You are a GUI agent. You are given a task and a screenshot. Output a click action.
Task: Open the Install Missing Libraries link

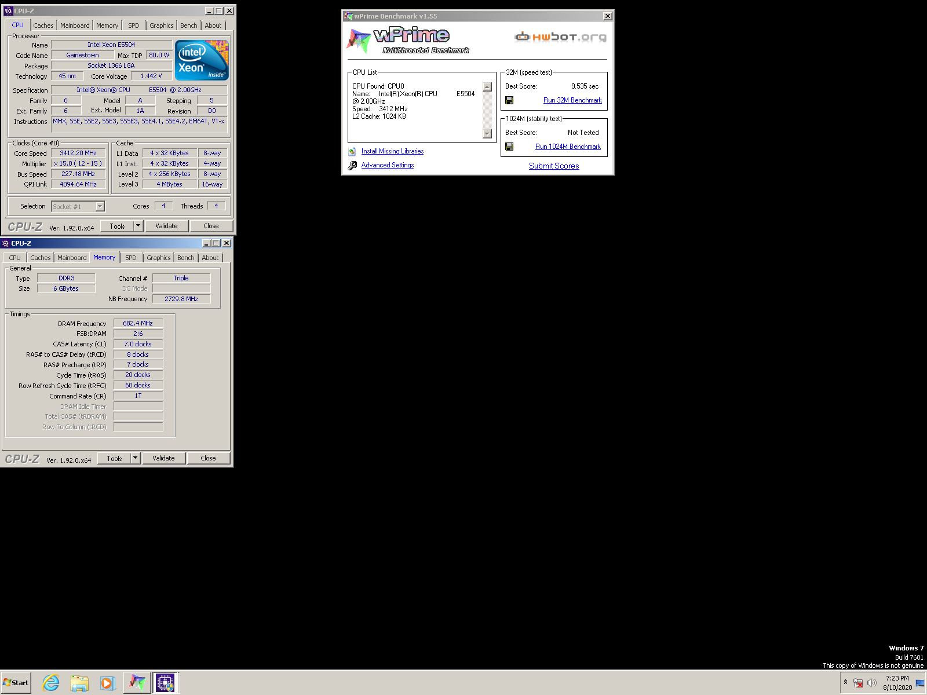(x=392, y=151)
